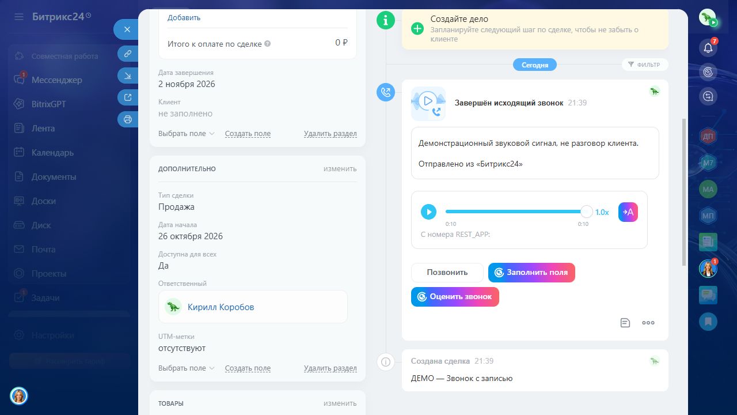Screen dimensions: 737x415
Task: Open the call recording thumbnail with the play icon
Action: [428, 103]
